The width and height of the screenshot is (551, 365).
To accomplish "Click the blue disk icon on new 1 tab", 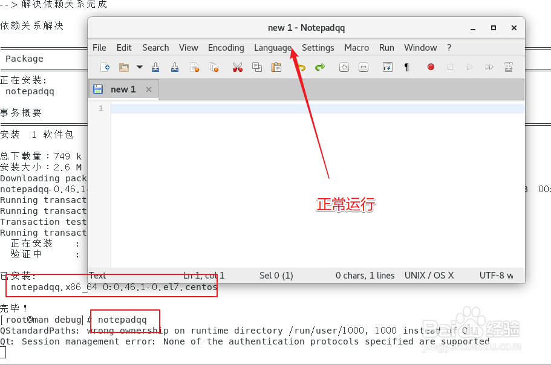I will [98, 89].
